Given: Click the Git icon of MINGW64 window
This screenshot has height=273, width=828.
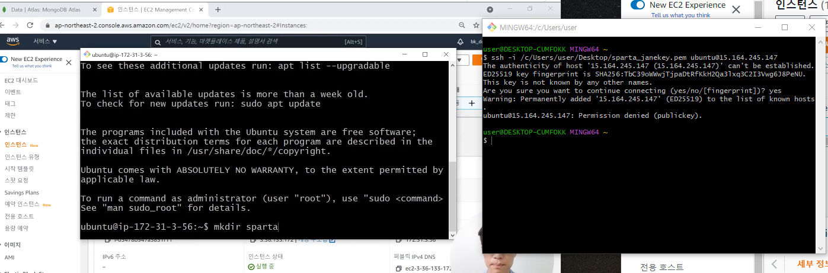Looking at the screenshot, I should click(x=493, y=27).
